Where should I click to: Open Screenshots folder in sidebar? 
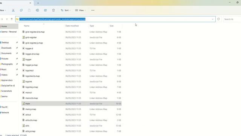tap(6, 91)
